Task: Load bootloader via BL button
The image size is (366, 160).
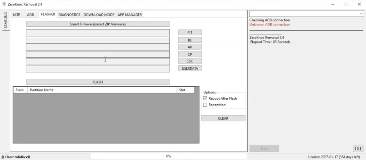Action: pyautogui.click(x=190, y=40)
